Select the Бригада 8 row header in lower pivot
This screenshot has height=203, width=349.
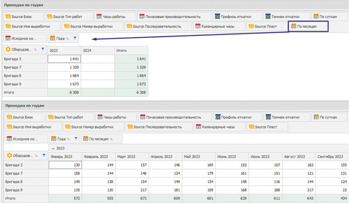(26, 182)
